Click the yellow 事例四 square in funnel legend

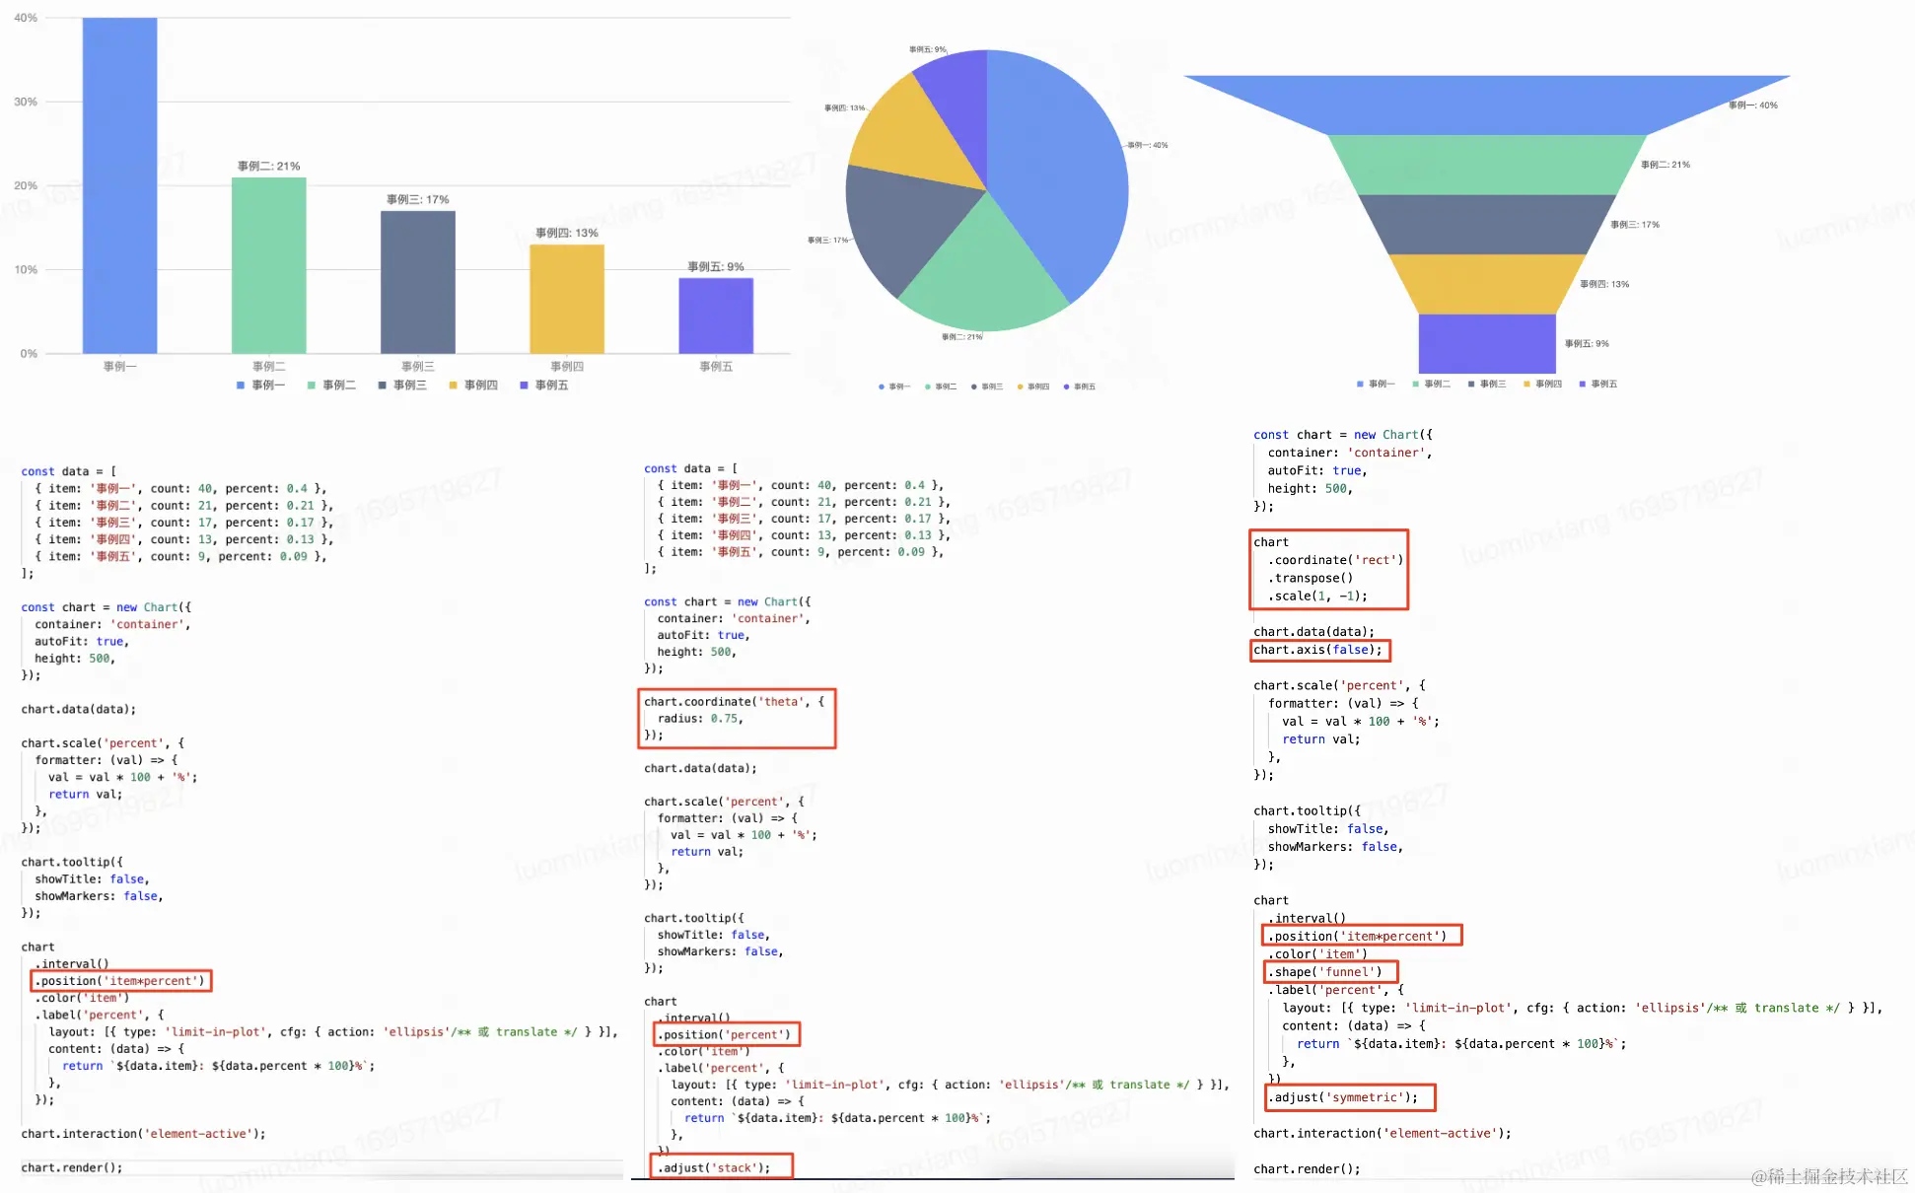(x=1527, y=384)
